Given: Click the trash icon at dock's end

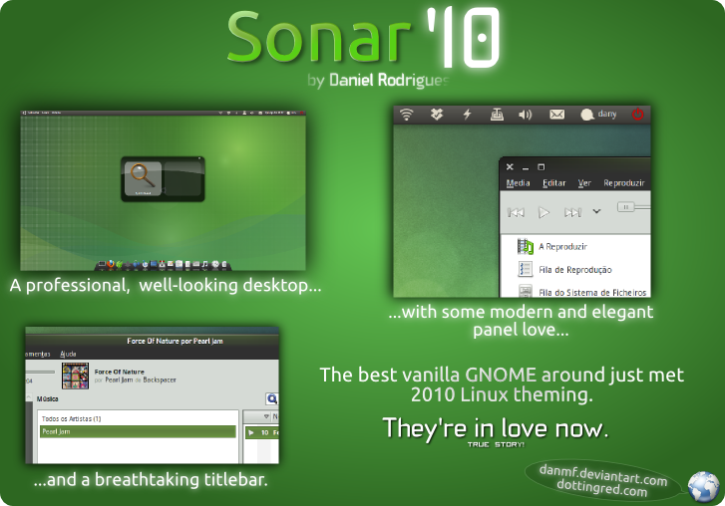Looking at the screenshot, I should (x=224, y=265).
